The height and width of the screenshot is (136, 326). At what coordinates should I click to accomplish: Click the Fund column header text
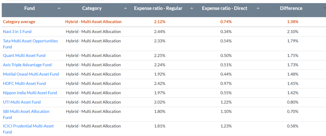click(x=30, y=9)
